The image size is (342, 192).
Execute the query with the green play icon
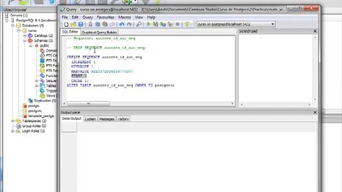pyautogui.click(x=149, y=25)
